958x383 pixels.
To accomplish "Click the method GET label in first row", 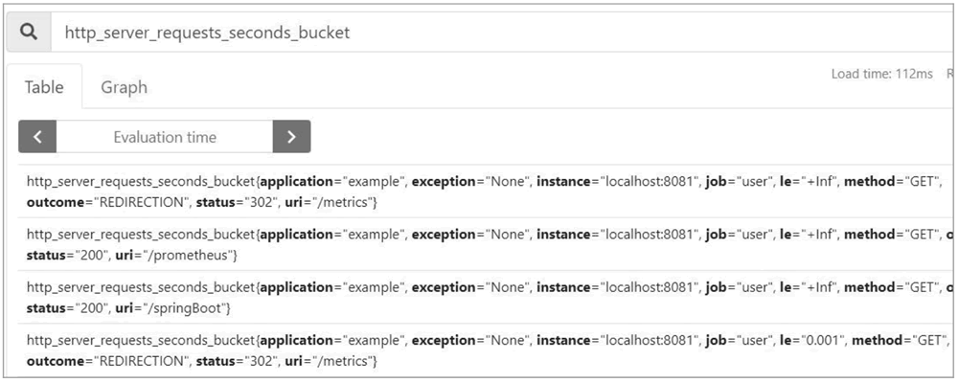I will [x=890, y=181].
